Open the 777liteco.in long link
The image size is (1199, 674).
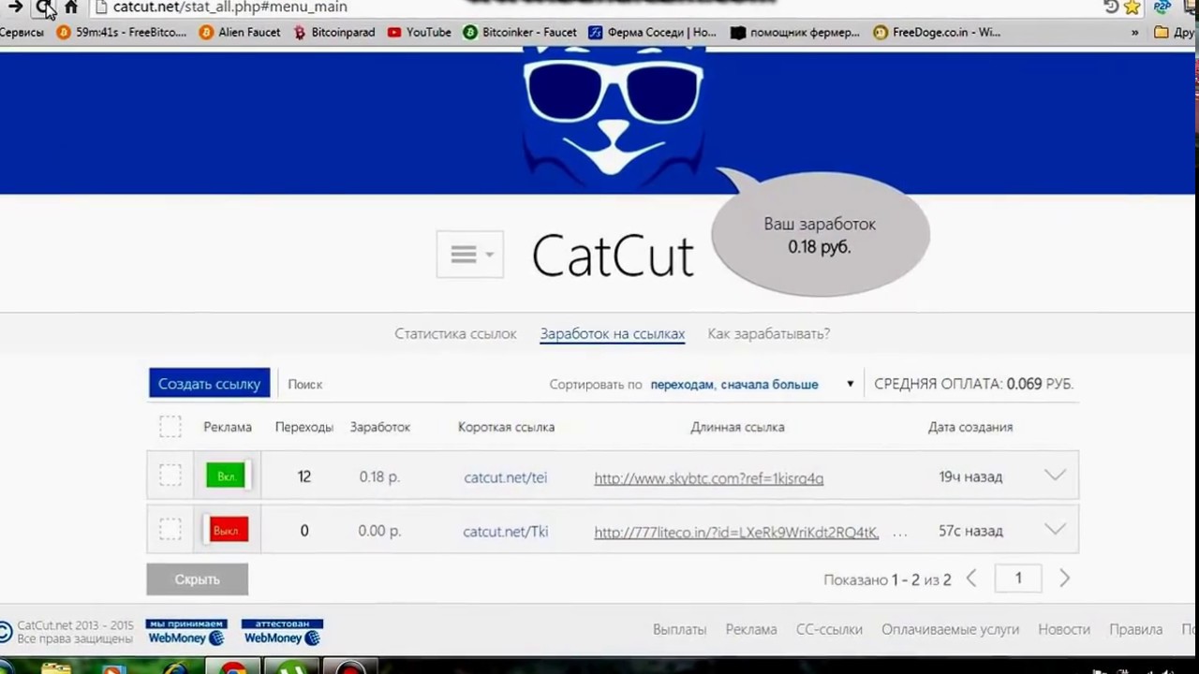pos(736,533)
